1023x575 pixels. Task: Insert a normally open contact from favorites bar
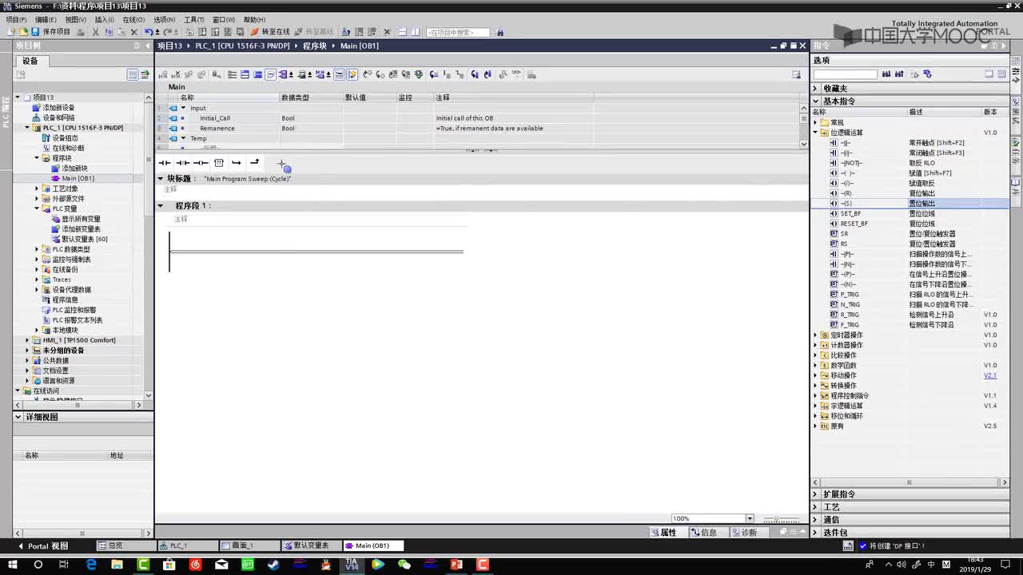[x=165, y=163]
